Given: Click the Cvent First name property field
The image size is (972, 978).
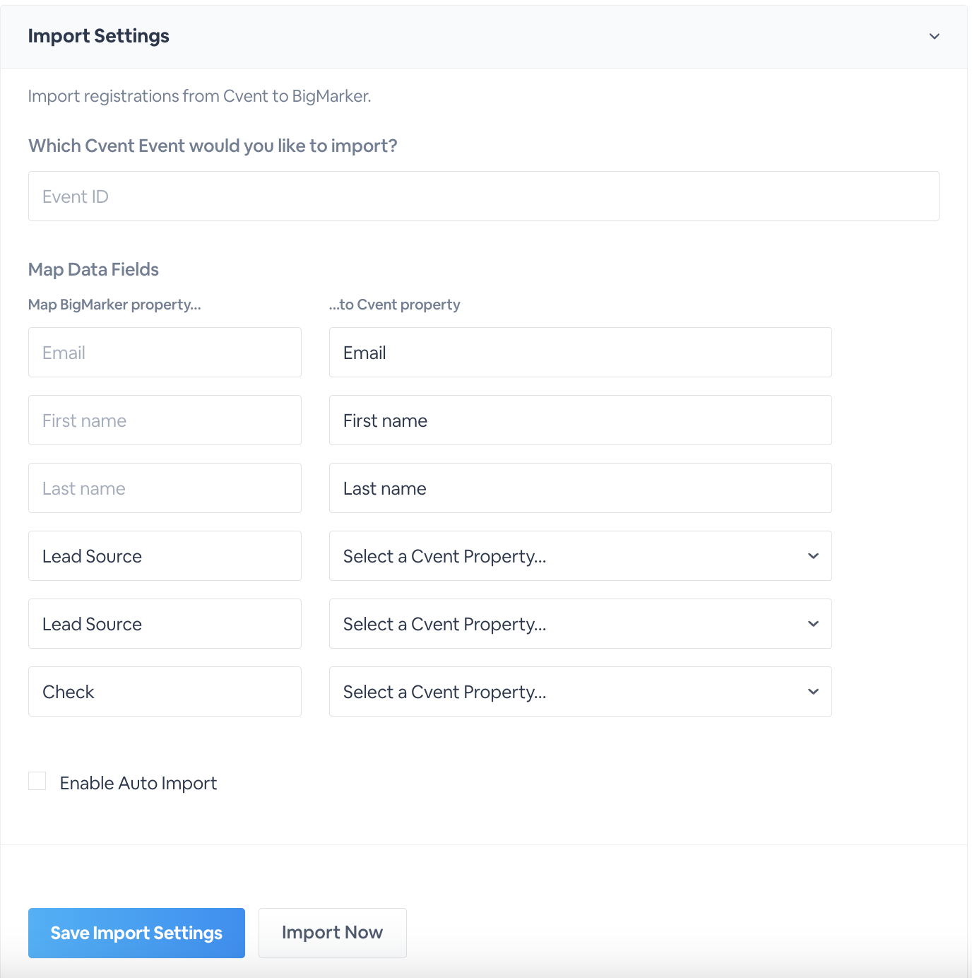Looking at the screenshot, I should point(580,420).
